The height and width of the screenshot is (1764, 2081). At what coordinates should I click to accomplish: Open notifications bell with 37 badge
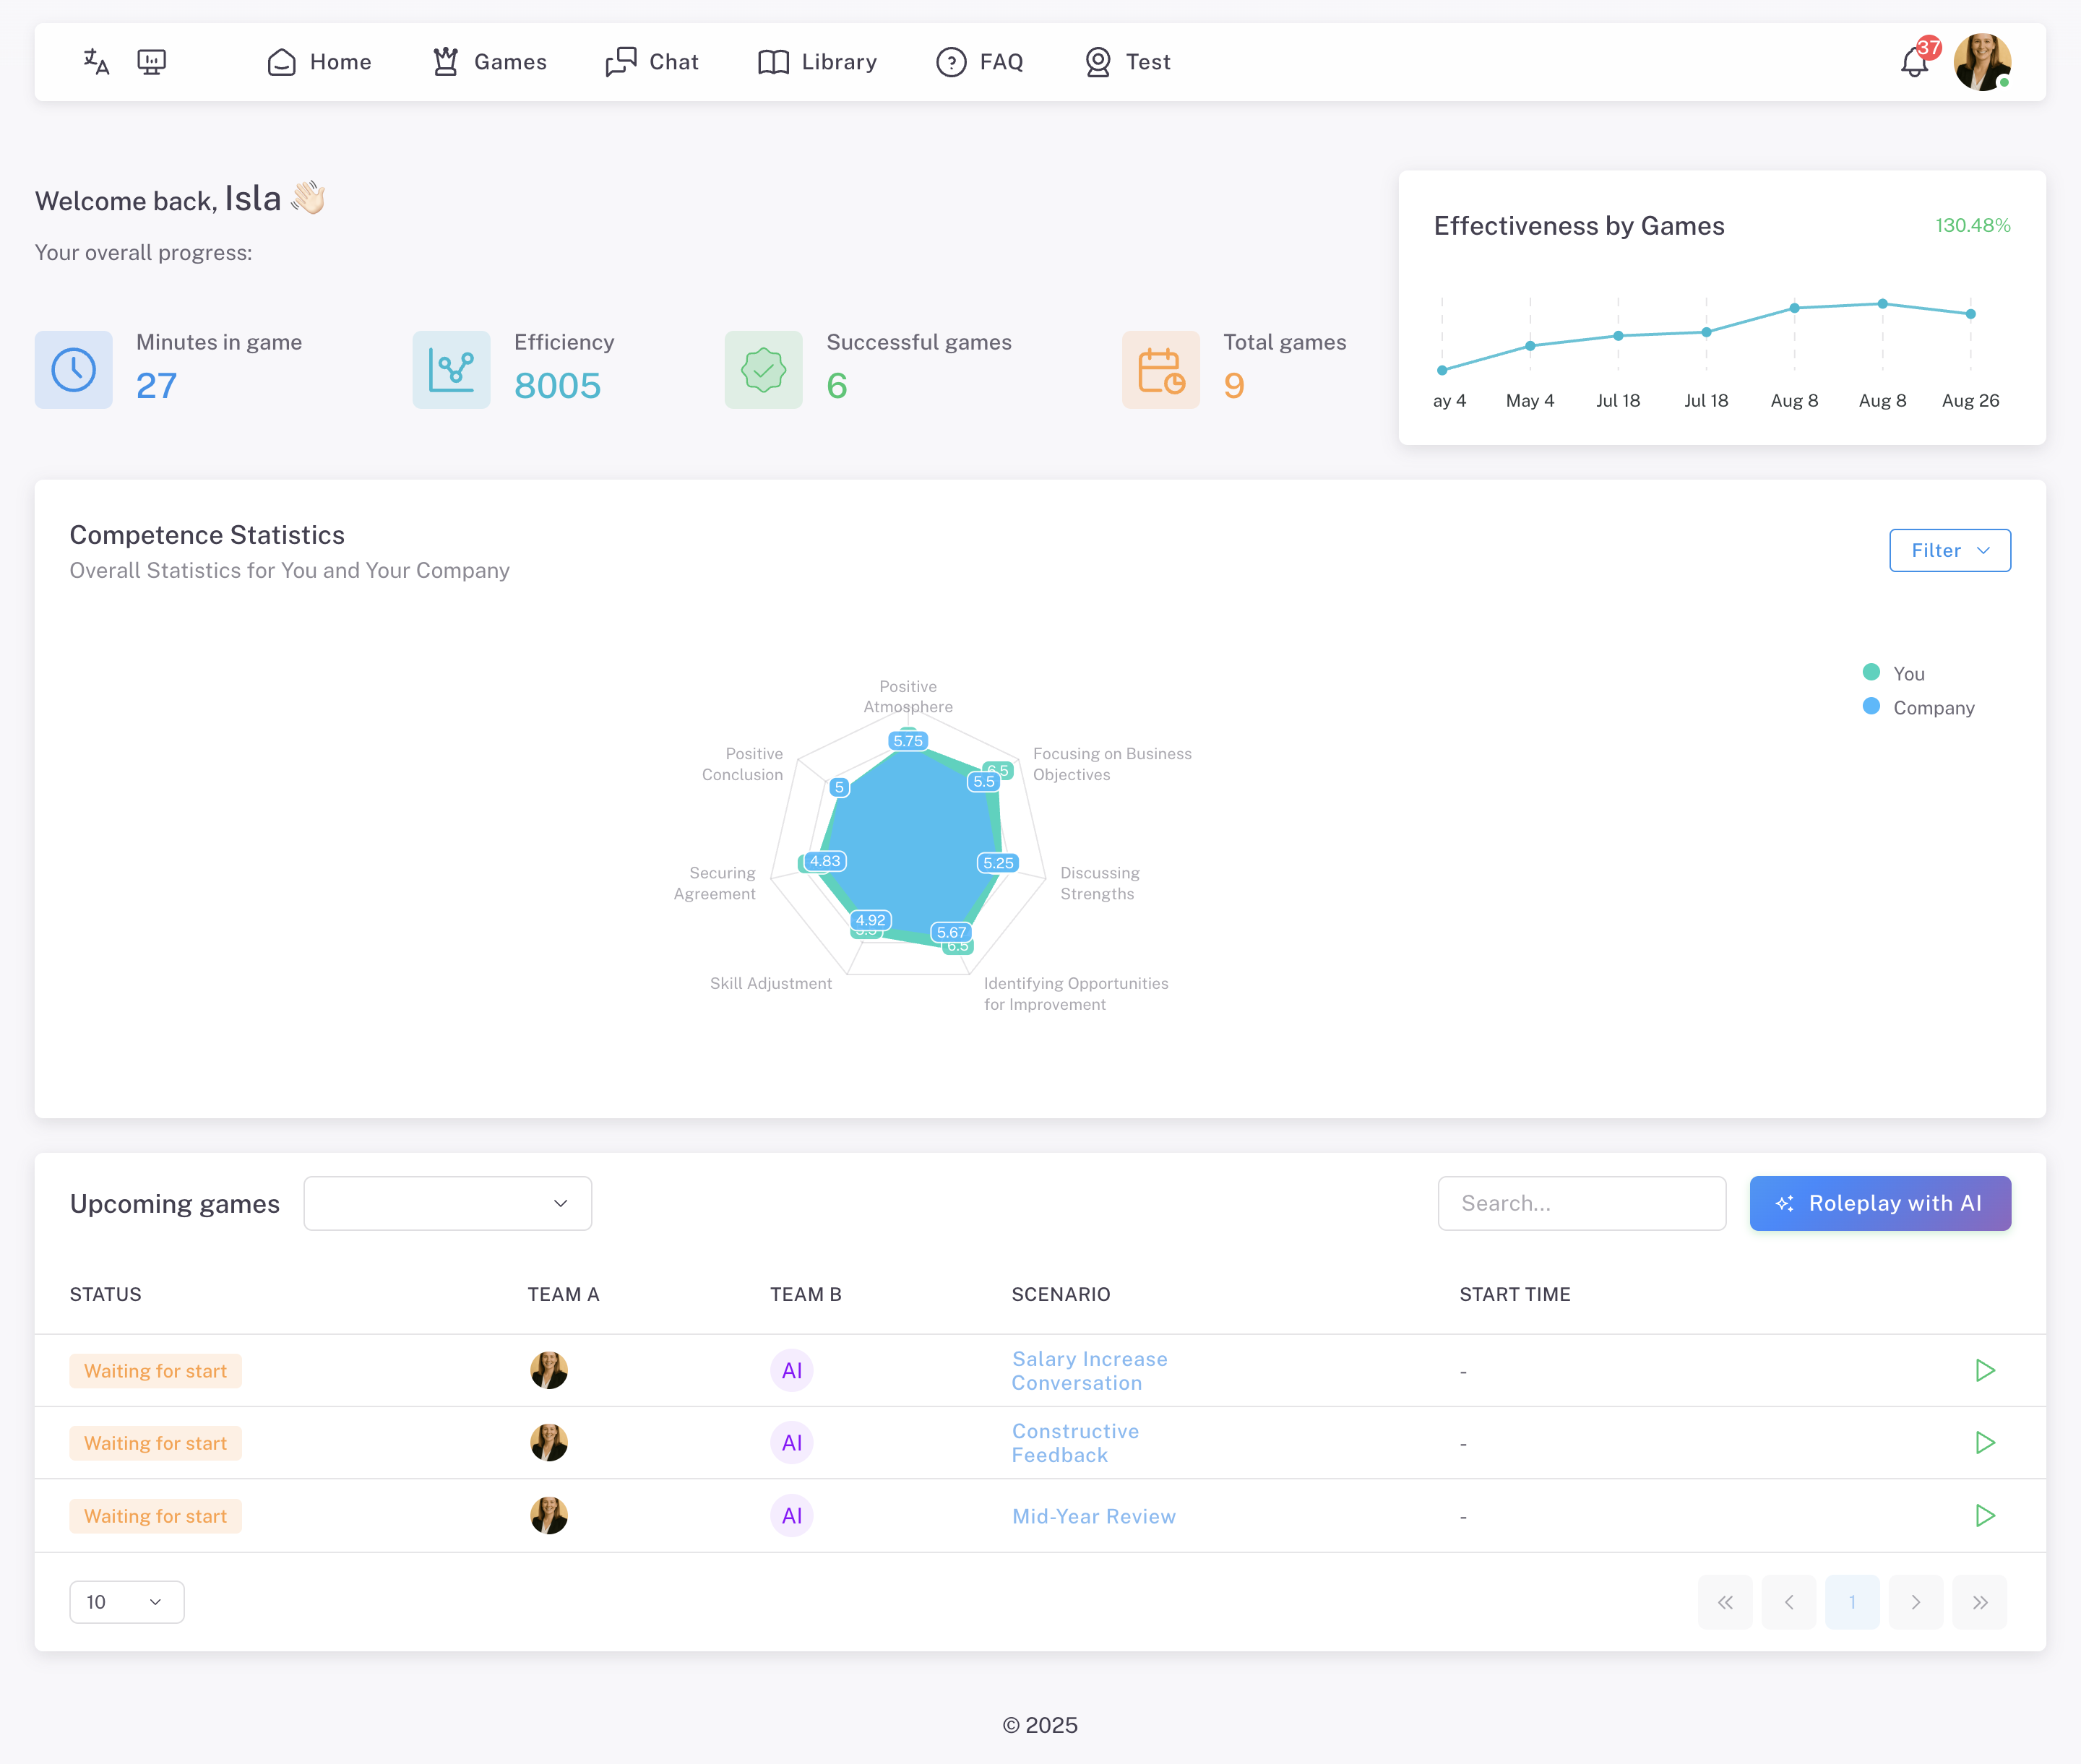tap(1914, 62)
